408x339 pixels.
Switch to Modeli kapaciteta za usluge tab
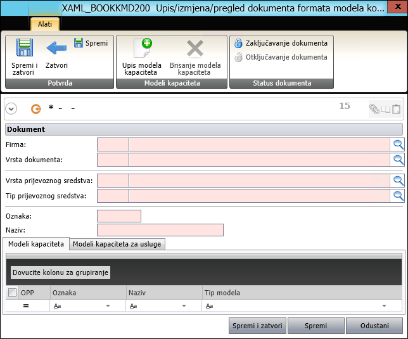117,244
